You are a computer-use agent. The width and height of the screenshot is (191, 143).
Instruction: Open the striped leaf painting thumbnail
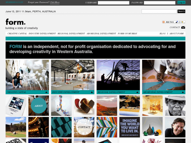coord(107,127)
